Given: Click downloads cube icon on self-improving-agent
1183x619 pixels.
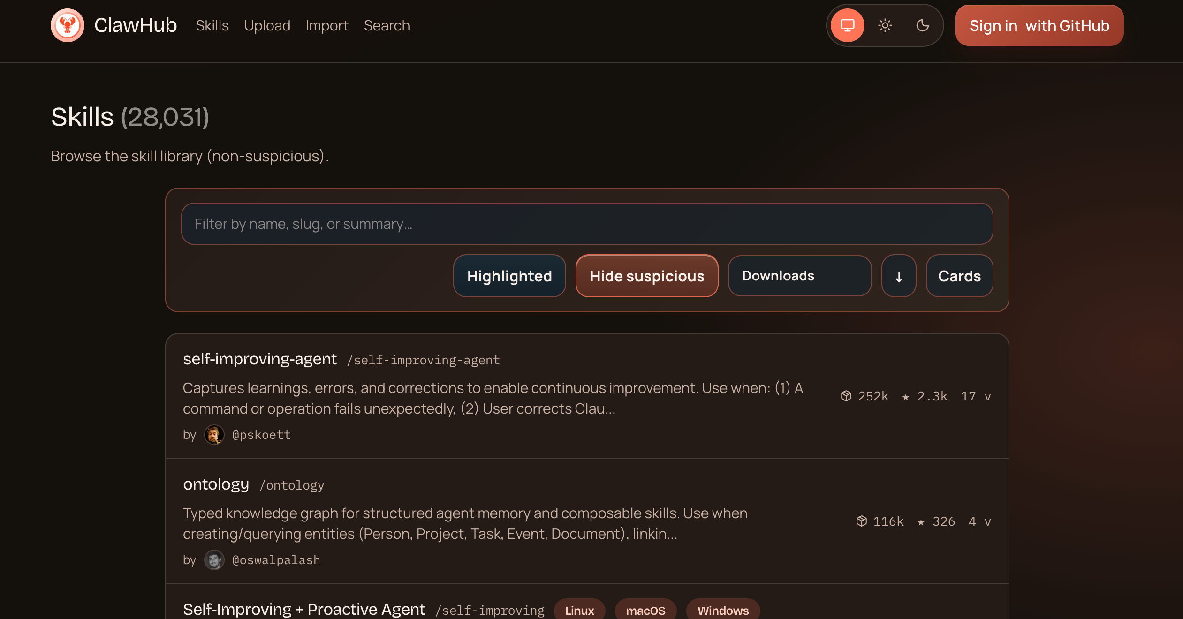Looking at the screenshot, I should click(x=846, y=396).
